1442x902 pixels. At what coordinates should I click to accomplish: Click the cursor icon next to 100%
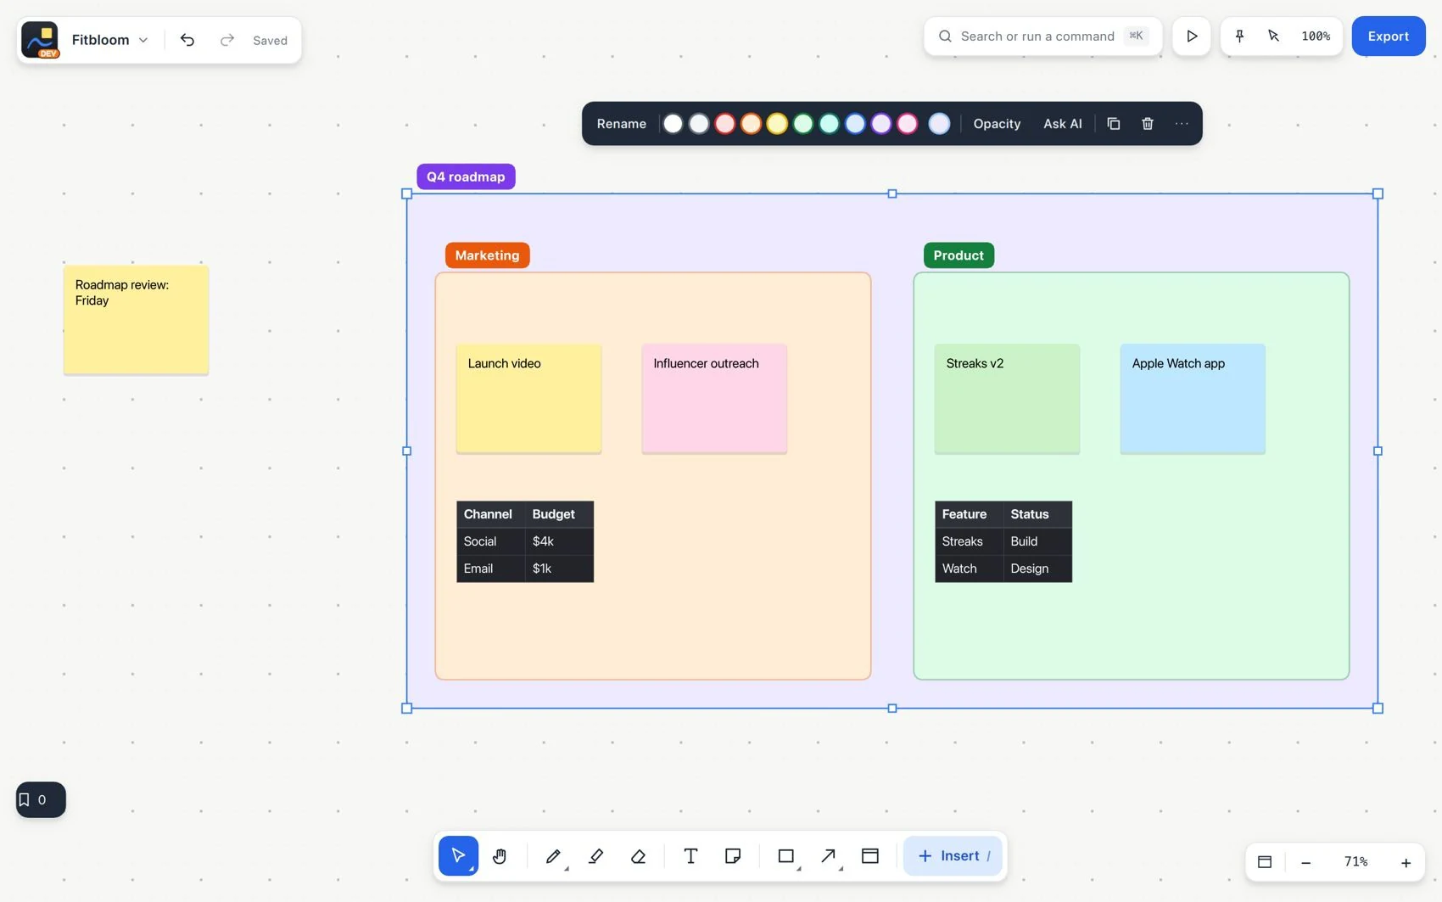[x=1273, y=36]
